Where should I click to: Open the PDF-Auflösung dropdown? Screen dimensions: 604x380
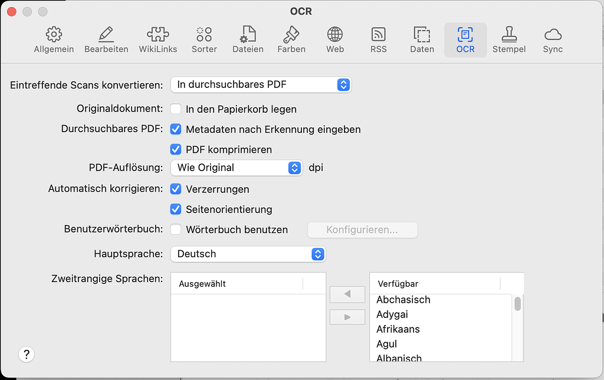pyautogui.click(x=236, y=168)
